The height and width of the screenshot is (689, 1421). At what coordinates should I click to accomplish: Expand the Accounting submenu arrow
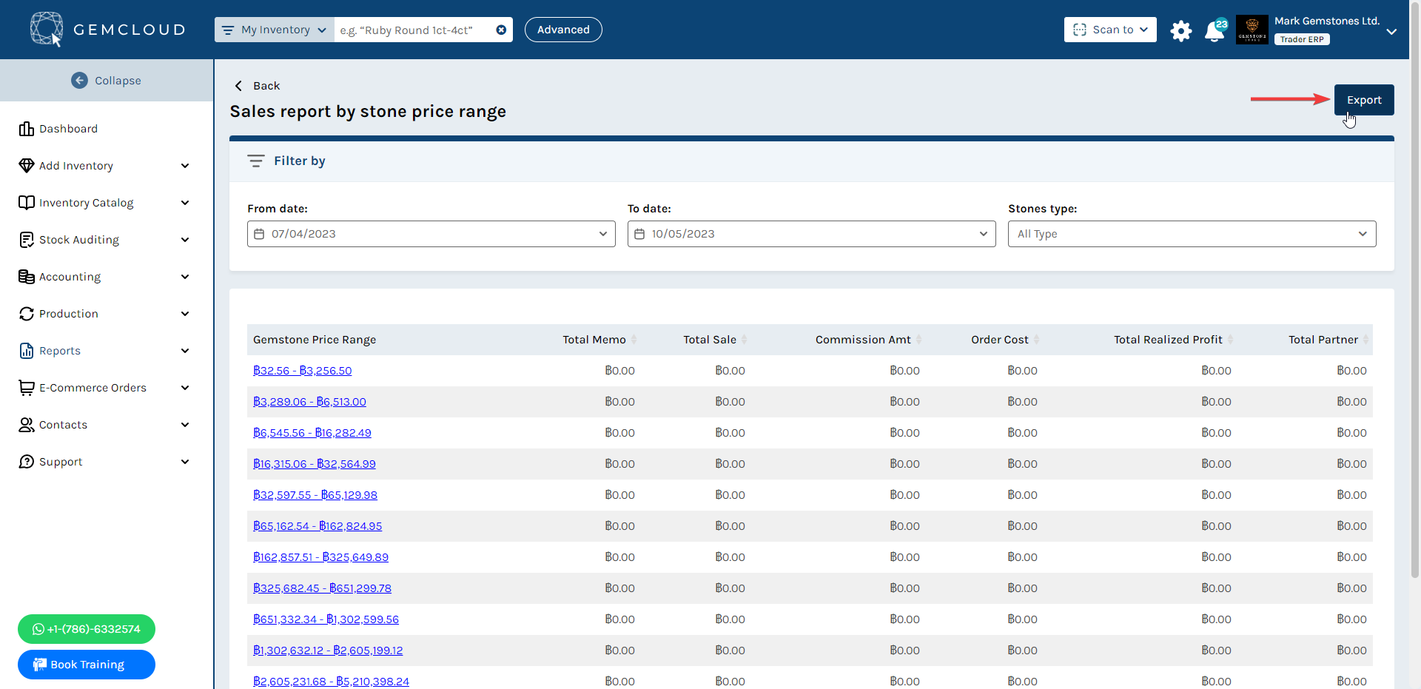pos(185,277)
